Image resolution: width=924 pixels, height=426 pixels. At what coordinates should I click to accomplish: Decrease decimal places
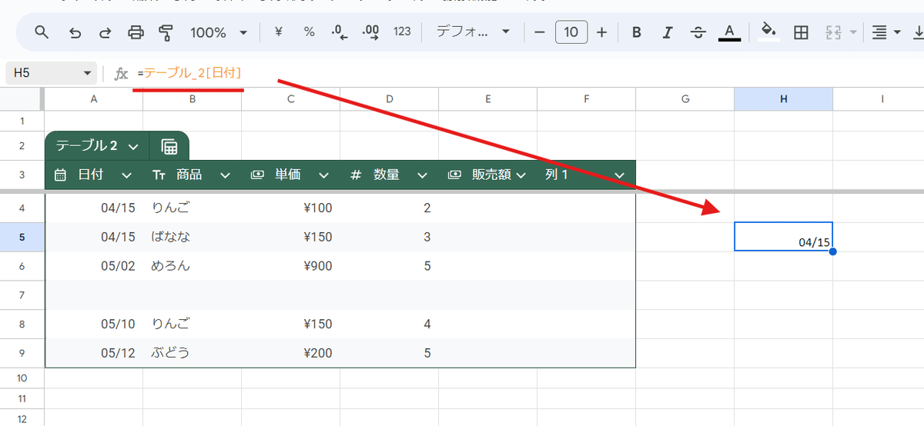[340, 32]
